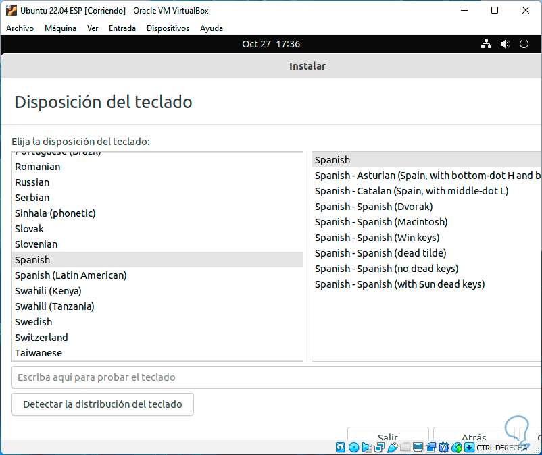542x455 pixels.
Task: Select Romanian keyboard layout
Action: [x=157, y=167]
